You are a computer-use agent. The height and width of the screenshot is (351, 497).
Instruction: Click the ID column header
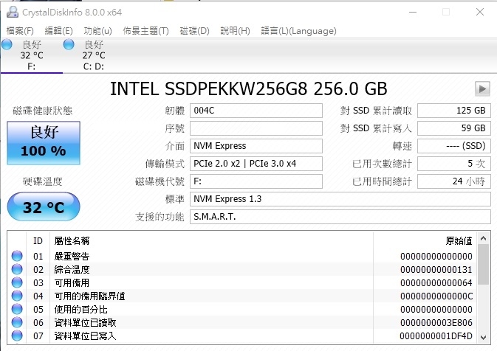[38, 241]
